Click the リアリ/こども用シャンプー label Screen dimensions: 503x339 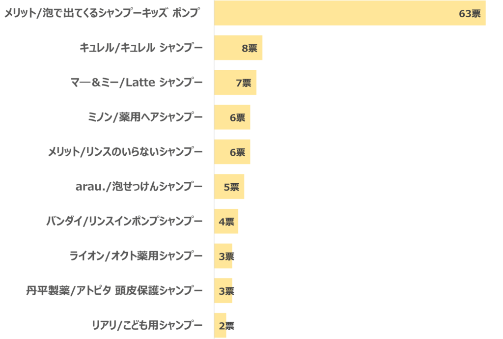[147, 325]
